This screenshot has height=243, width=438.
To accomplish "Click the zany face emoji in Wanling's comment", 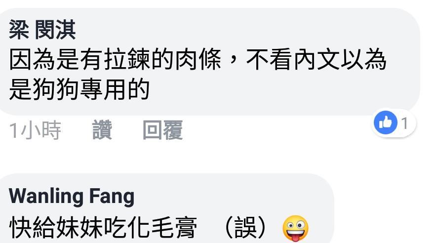I will point(295,228).
